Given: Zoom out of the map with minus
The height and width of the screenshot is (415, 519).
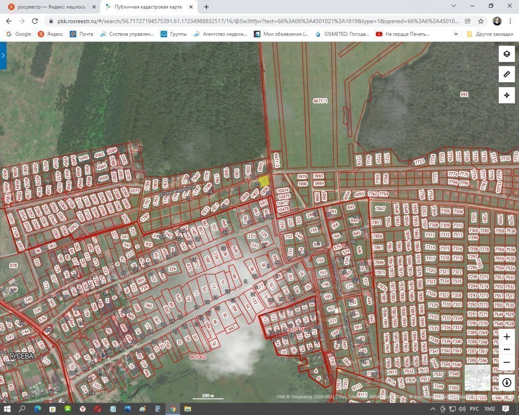Looking at the screenshot, I should 507,362.
